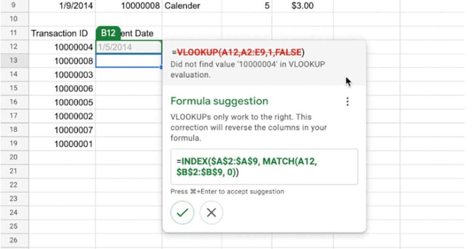Viewport: 474px width, 249px height.
Task: Click the quantity cell showing 5
Action: tap(246, 6)
